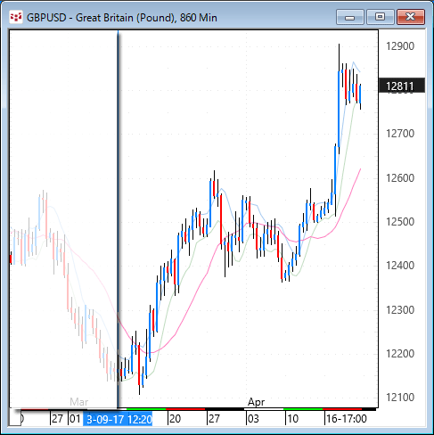The width and height of the screenshot is (434, 435).
Task: Click the 03 date label on time axis
Action: [253, 419]
